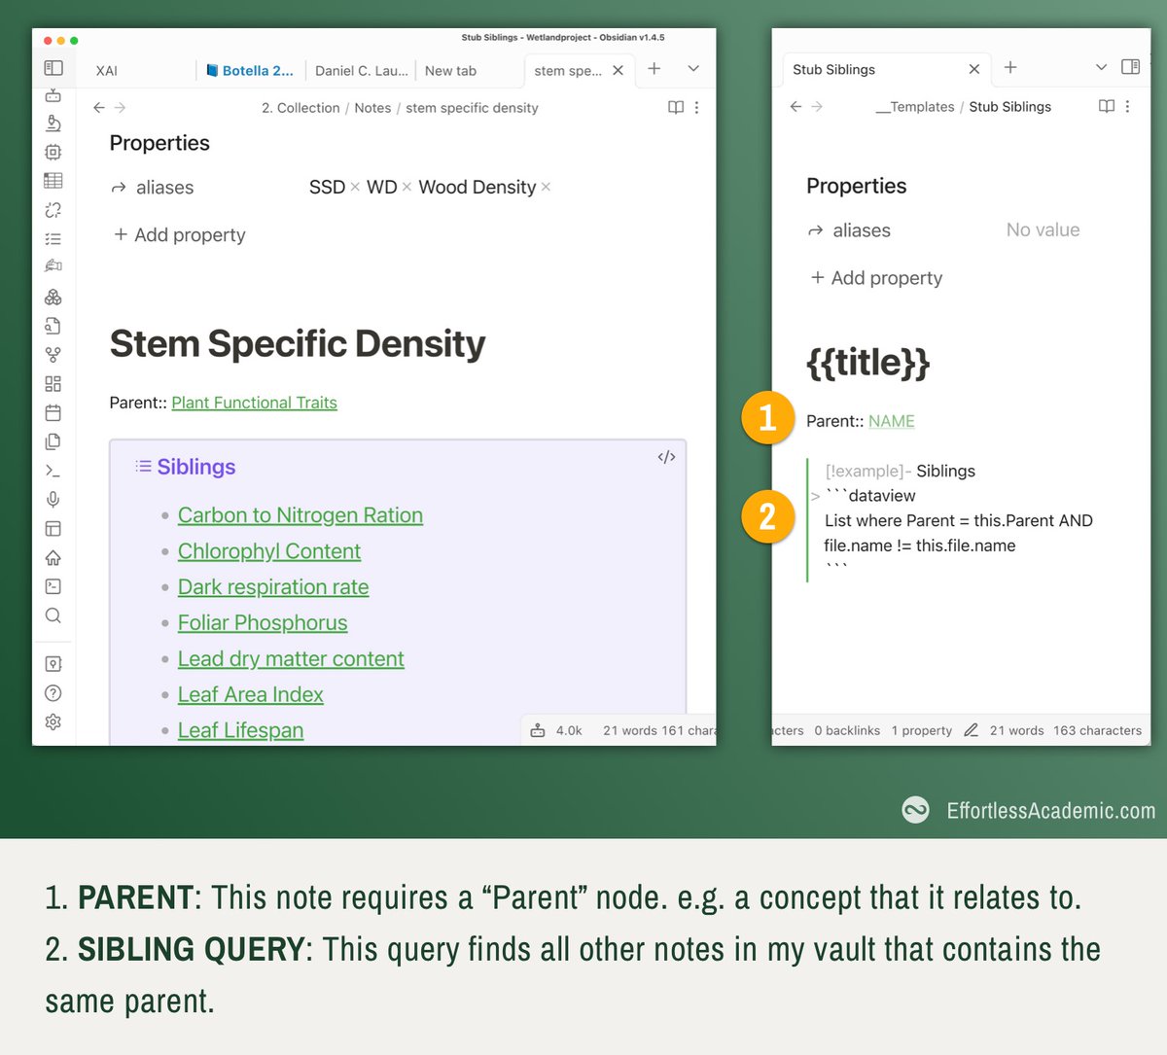Start audio recorder microphone icon
1167x1055 pixels.
[x=53, y=500]
